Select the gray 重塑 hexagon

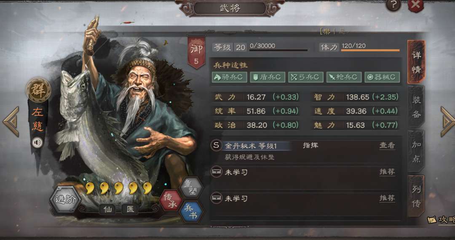click(x=191, y=188)
